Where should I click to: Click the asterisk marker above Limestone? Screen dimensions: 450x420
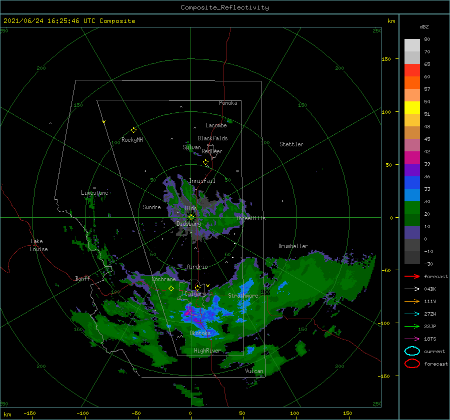pyautogui.click(x=94, y=188)
